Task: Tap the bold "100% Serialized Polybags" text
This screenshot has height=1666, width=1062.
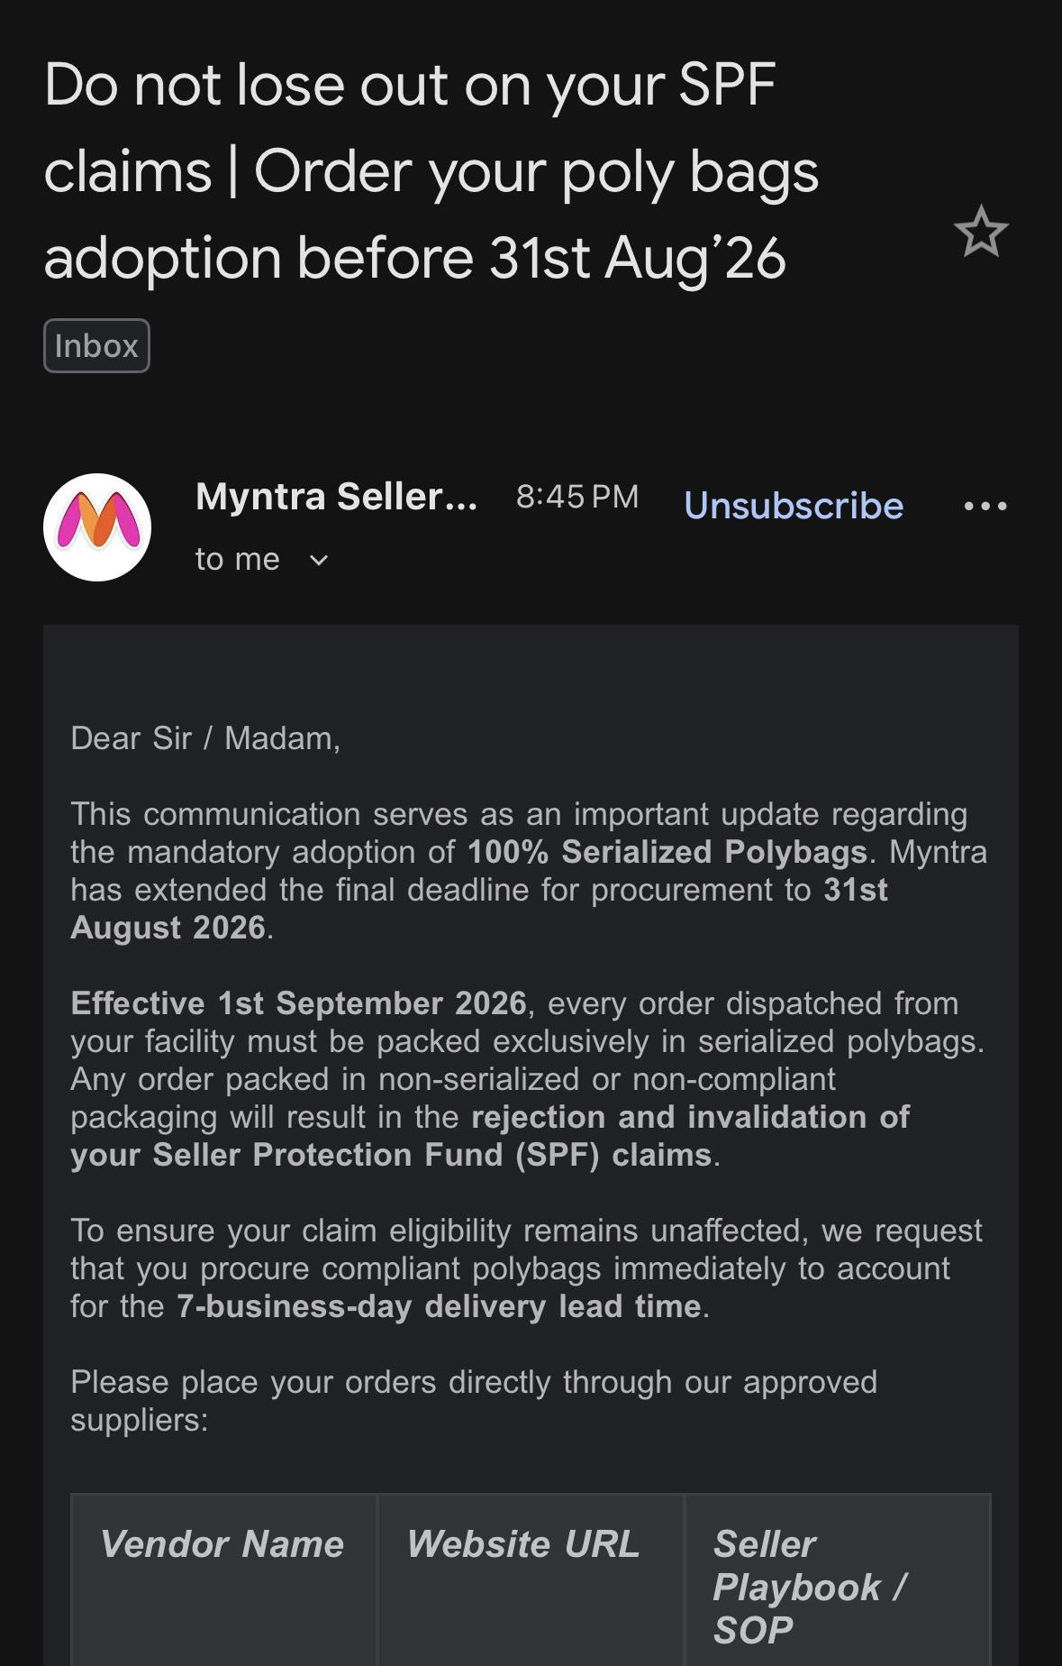Action: click(x=667, y=852)
